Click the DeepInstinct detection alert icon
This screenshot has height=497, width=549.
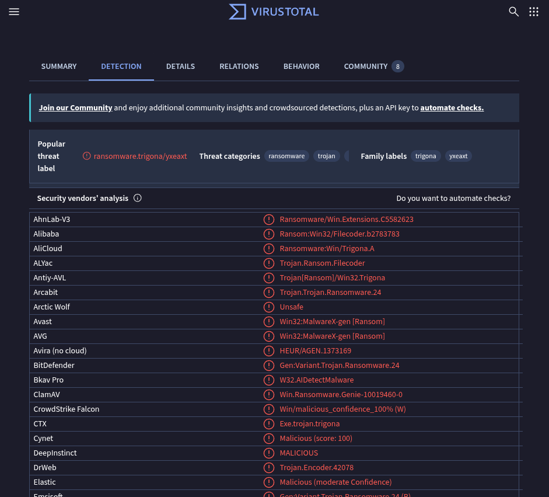coord(269,453)
